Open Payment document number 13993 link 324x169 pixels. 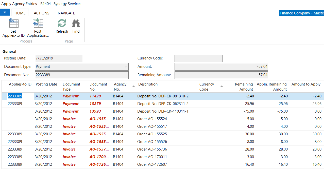(95, 111)
